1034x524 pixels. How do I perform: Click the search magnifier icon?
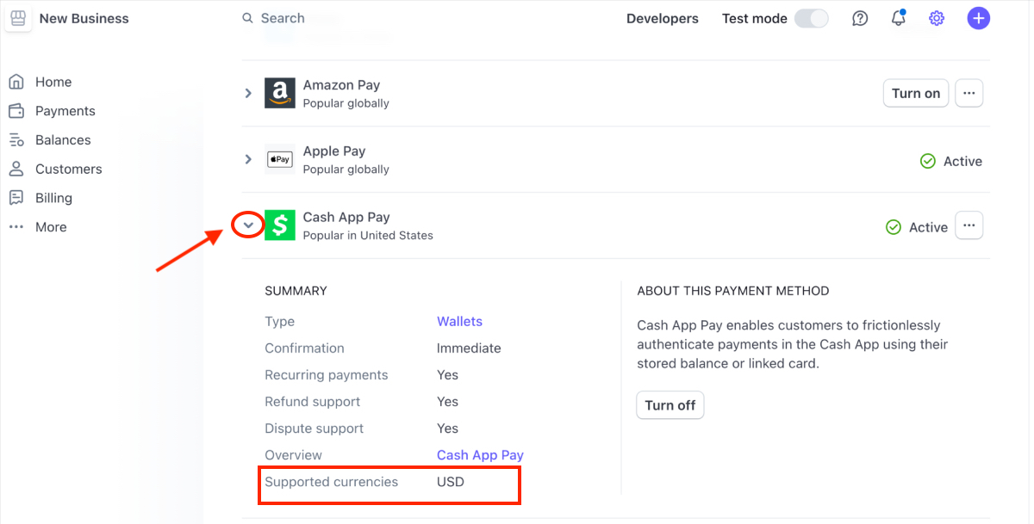[247, 18]
